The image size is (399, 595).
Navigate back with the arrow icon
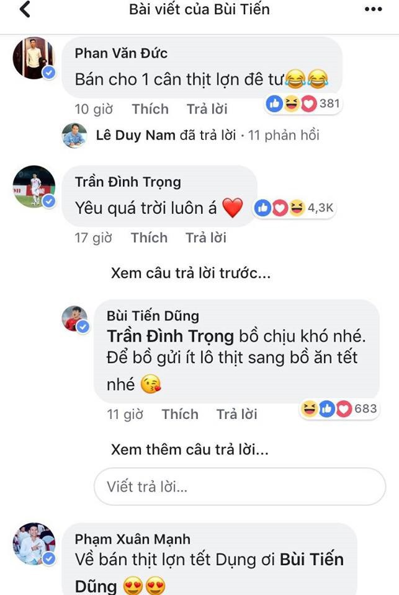(24, 9)
